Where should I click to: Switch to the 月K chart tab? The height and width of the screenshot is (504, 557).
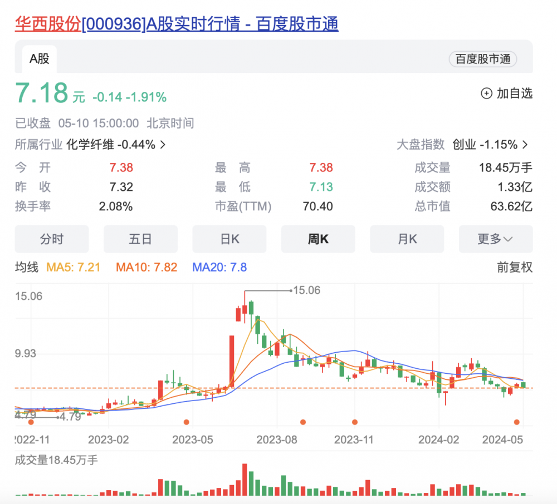pos(407,239)
